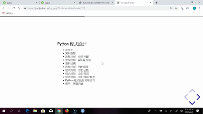
Task: Reload the current slide page
Action: 14,8
